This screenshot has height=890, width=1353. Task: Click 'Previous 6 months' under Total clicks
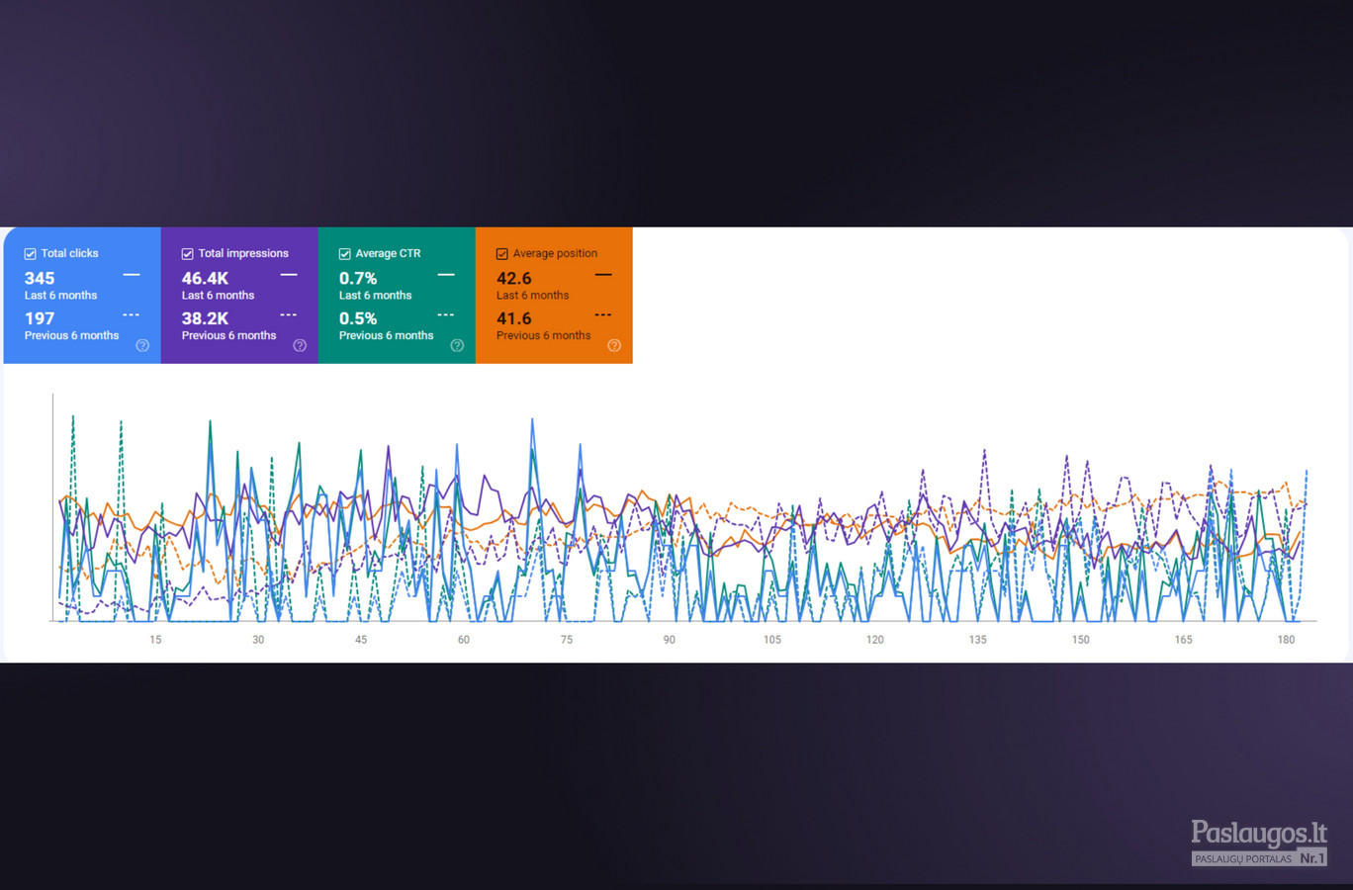[x=71, y=335]
